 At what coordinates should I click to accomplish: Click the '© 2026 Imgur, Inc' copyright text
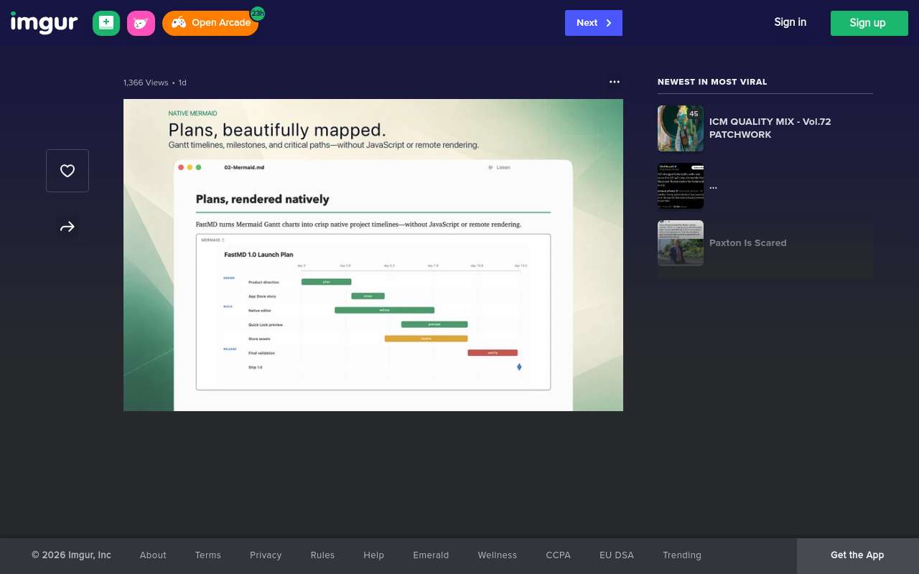[71, 555]
